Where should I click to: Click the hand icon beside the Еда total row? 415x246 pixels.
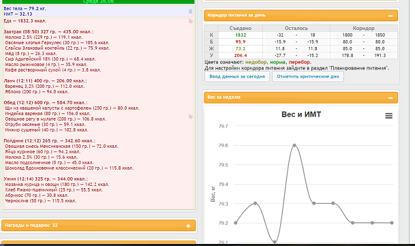tap(190, 21)
